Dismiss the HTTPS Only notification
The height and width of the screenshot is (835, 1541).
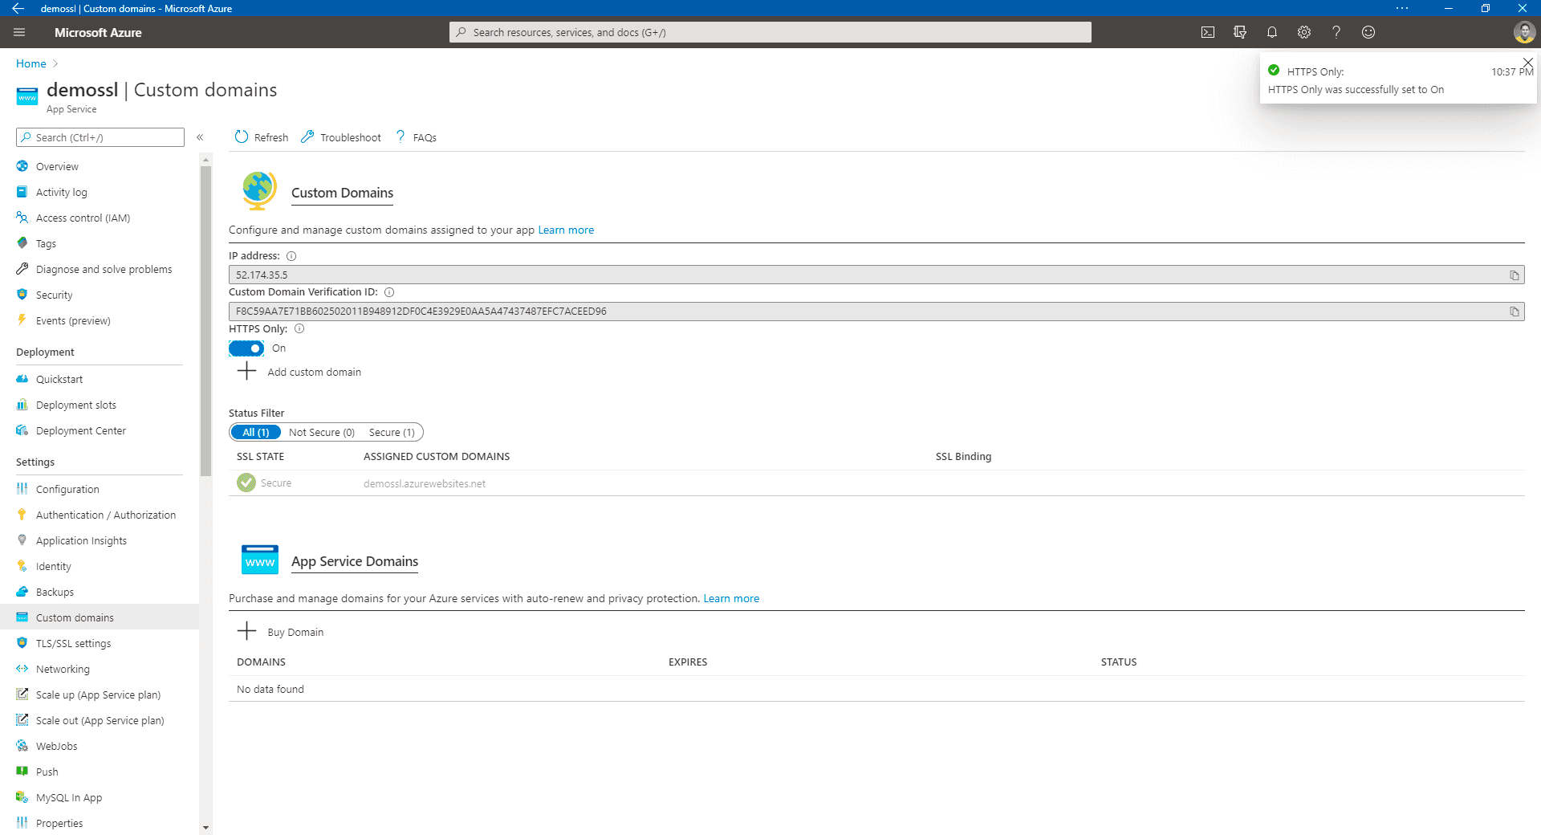click(x=1528, y=63)
